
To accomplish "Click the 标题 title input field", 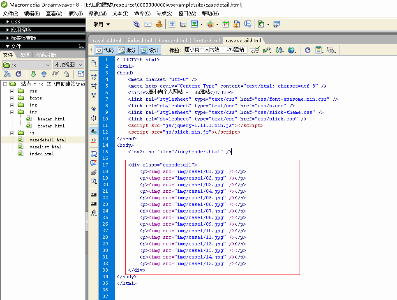I will click(x=215, y=50).
